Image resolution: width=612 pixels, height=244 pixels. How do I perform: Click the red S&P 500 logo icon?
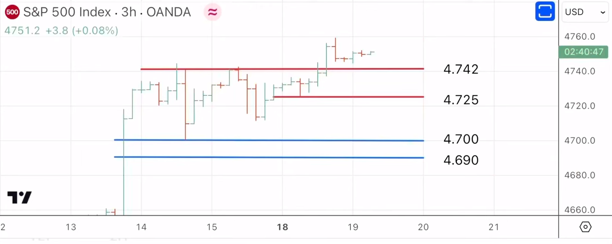[x=12, y=12]
